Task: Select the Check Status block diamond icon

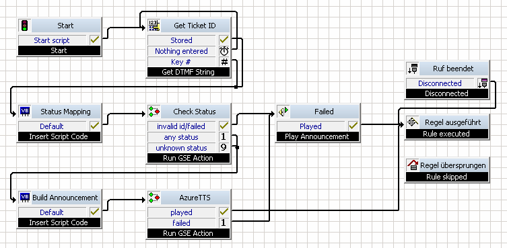Action: tap(154, 111)
